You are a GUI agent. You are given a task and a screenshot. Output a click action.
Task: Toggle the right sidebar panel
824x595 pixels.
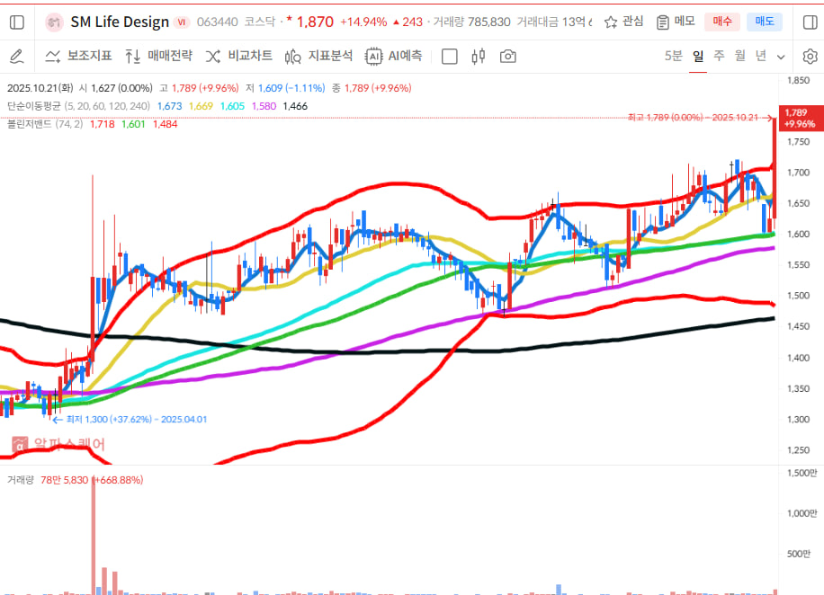click(x=810, y=22)
